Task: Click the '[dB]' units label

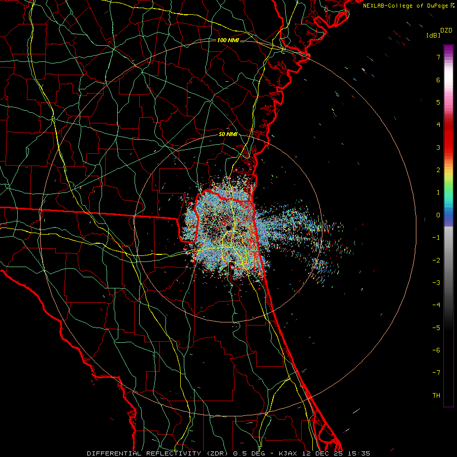Action: tap(433, 36)
